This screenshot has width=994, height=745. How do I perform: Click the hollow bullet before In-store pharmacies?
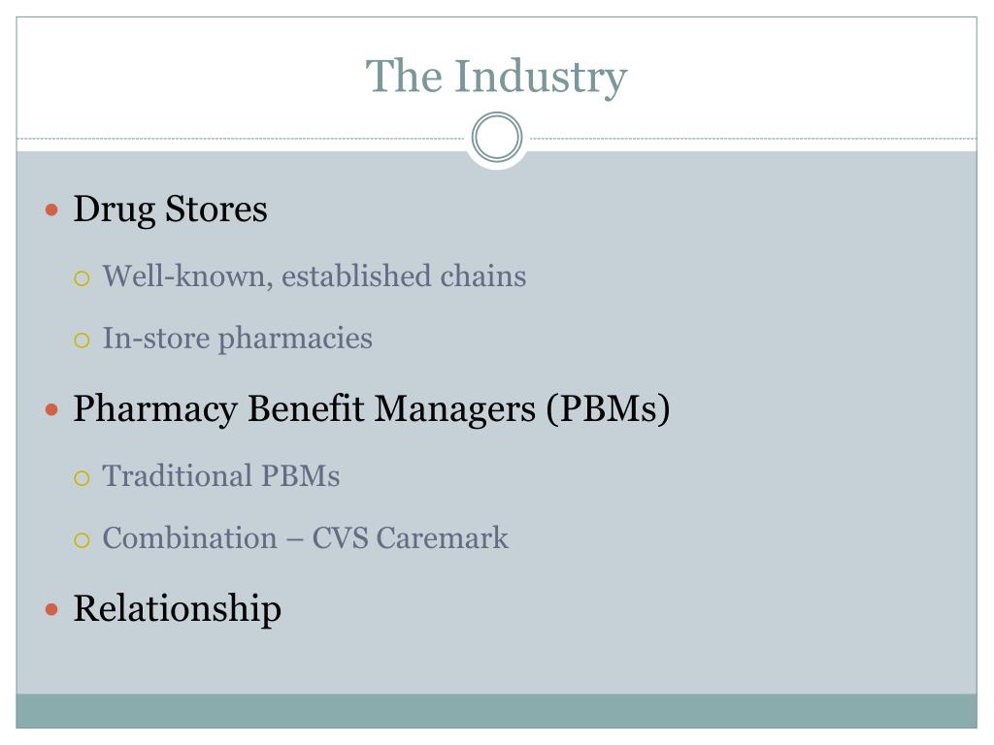pyautogui.click(x=82, y=340)
